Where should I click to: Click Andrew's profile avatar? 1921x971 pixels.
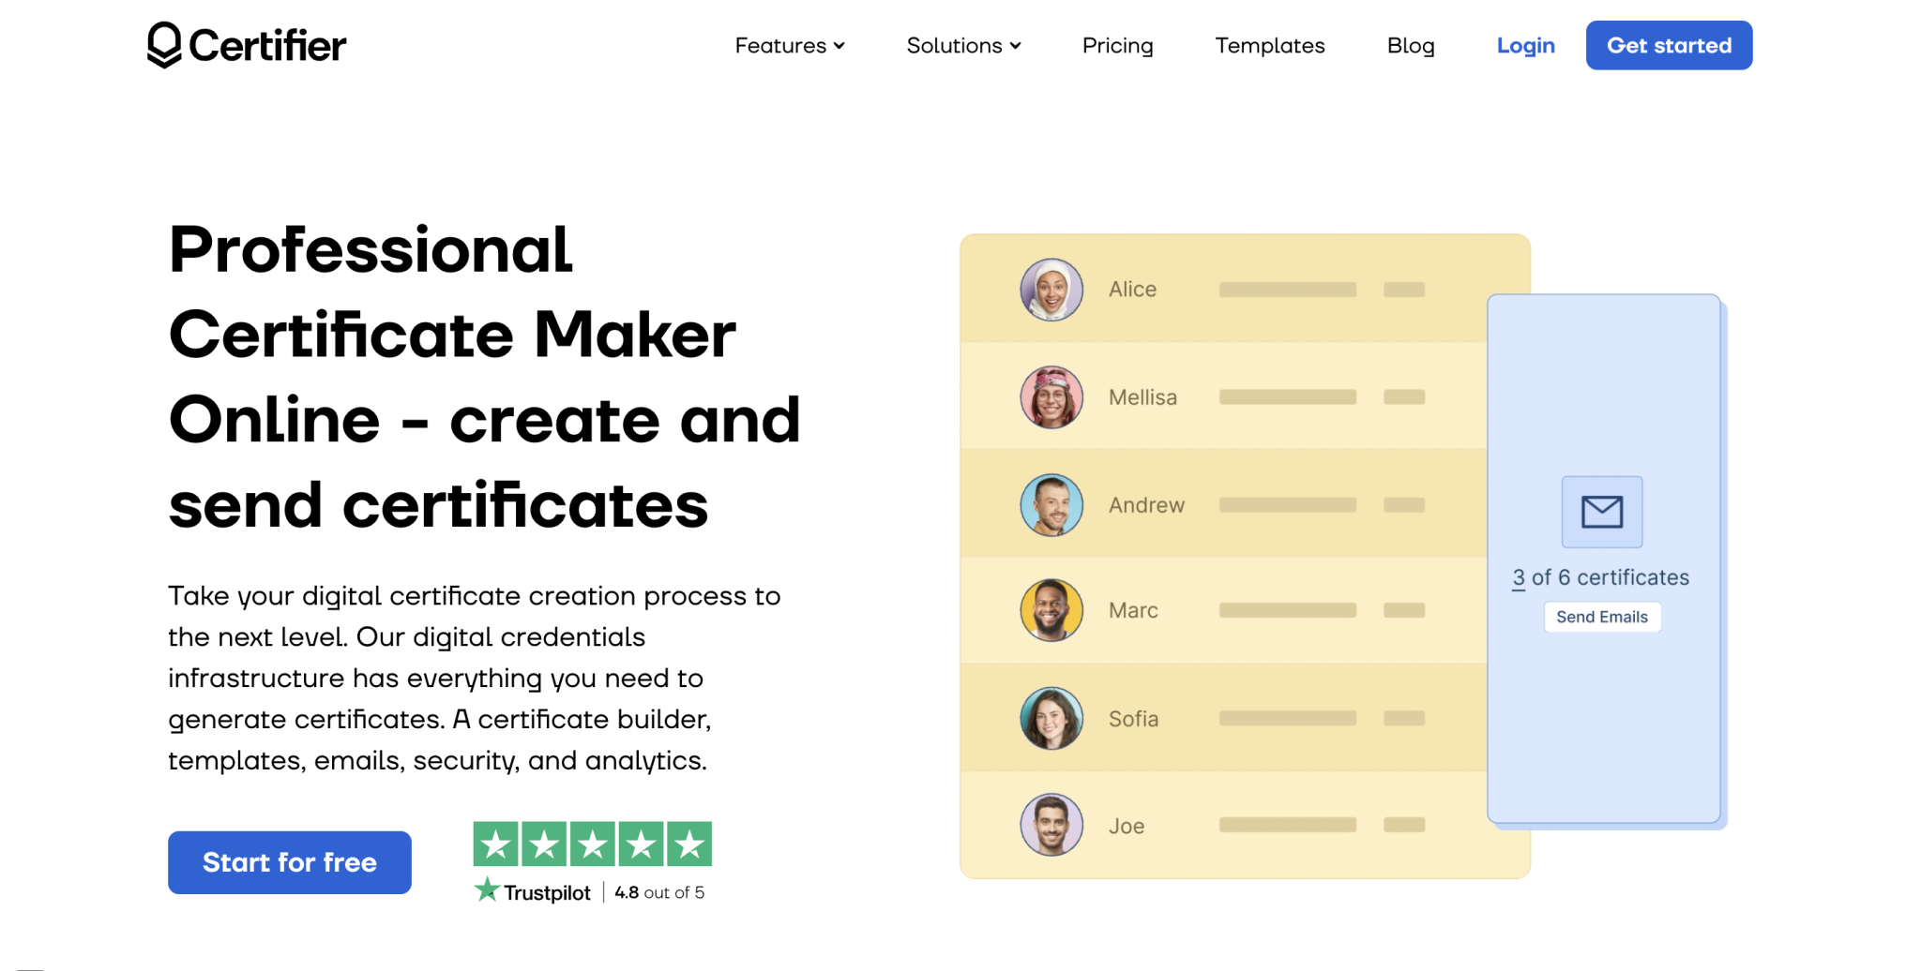click(x=1051, y=503)
